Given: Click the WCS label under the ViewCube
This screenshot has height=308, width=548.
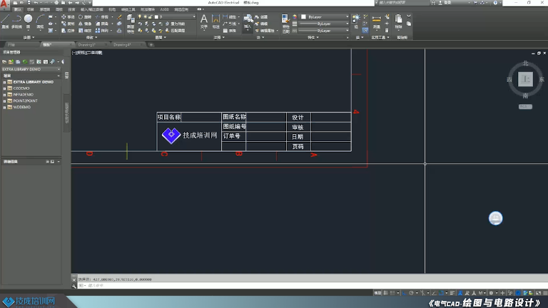Looking at the screenshot, I should (x=525, y=106).
